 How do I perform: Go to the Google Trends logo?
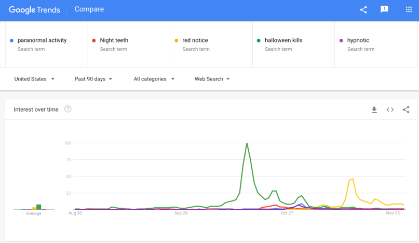tap(34, 9)
